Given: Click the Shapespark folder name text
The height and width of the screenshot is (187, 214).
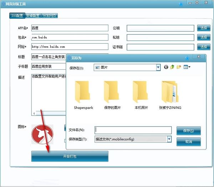Looking at the screenshot, I should 83,108.
